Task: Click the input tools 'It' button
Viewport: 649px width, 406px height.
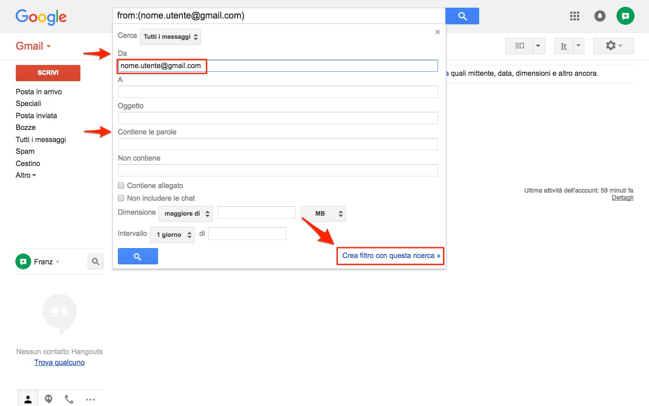Action: pyautogui.click(x=564, y=46)
